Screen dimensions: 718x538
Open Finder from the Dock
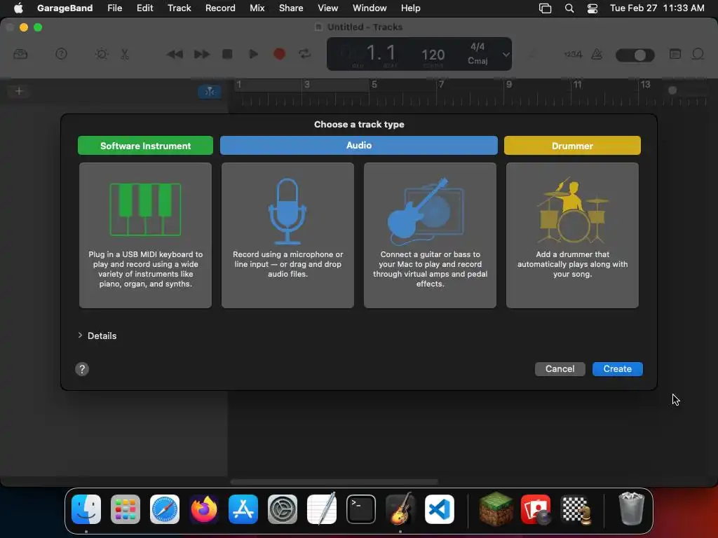pos(86,509)
